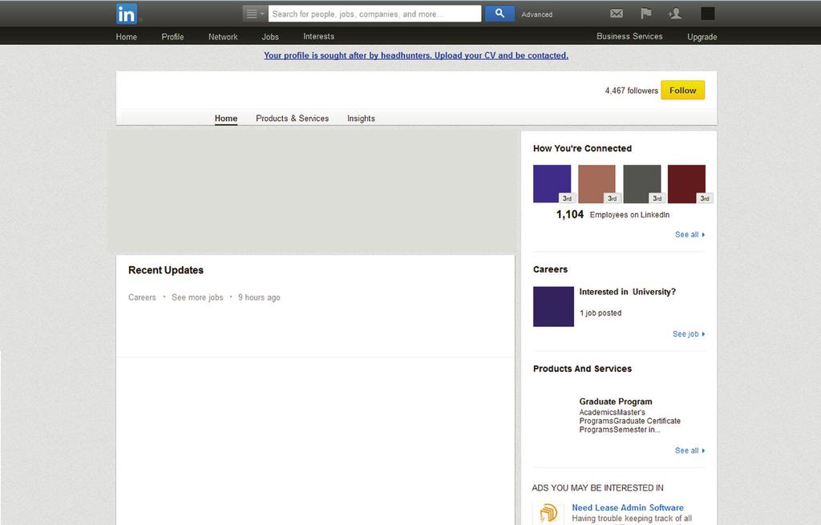This screenshot has height=525, width=821.
Task: Focus the people and jobs search field
Action: click(374, 14)
